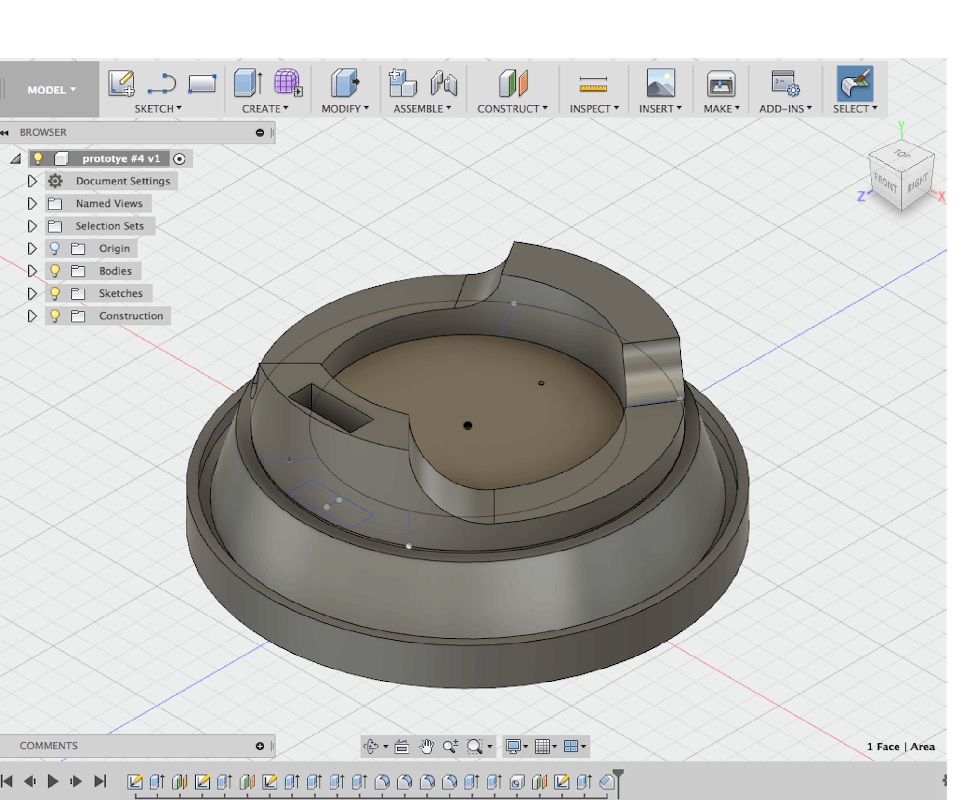The width and height of the screenshot is (963, 800).
Task: Select the Line sketch tool icon
Action: point(162,83)
